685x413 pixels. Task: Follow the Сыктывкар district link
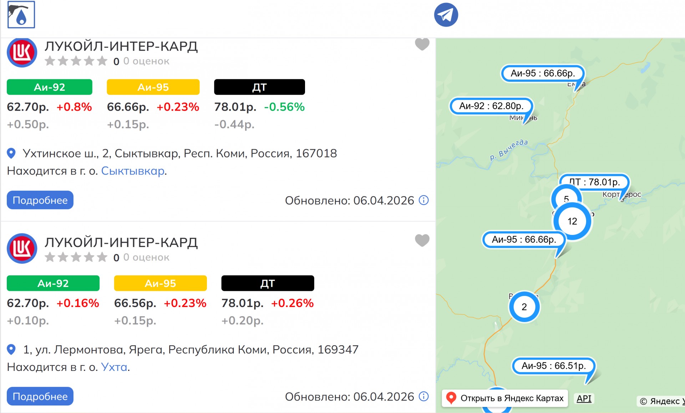point(133,171)
